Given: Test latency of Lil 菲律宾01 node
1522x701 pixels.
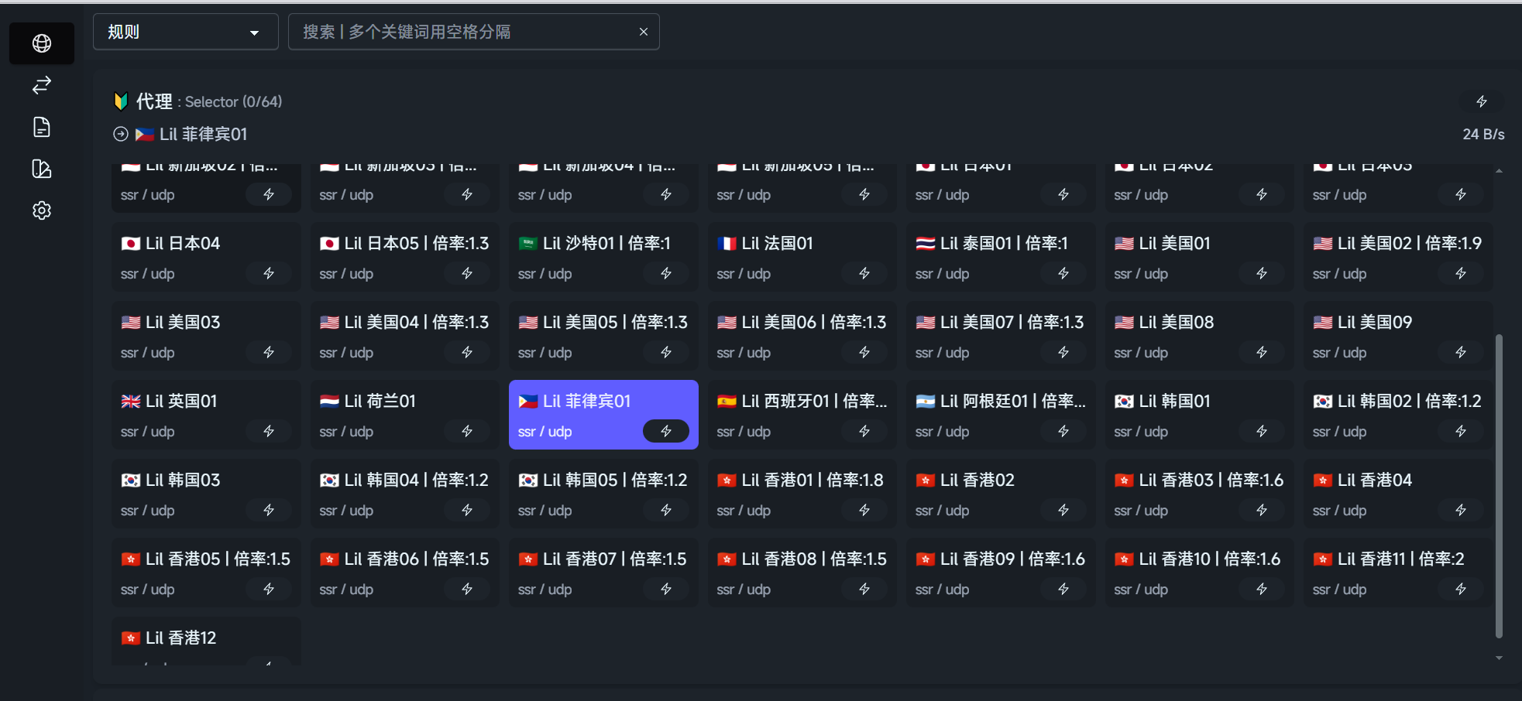Looking at the screenshot, I should click(x=665, y=431).
